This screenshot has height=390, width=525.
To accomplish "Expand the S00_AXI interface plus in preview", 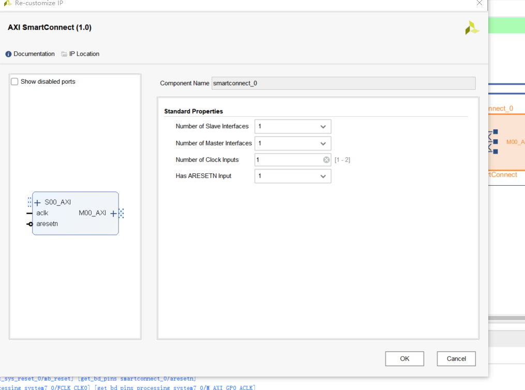I will [37, 203].
